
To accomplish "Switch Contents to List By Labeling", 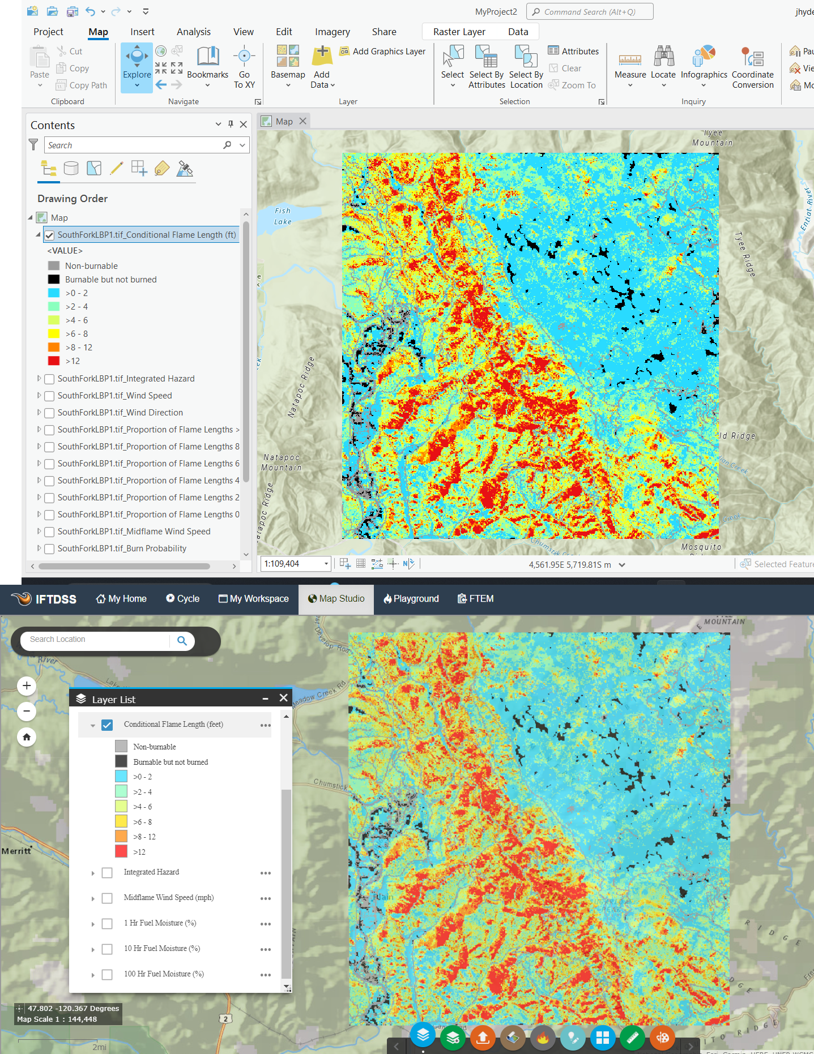I will pos(162,168).
